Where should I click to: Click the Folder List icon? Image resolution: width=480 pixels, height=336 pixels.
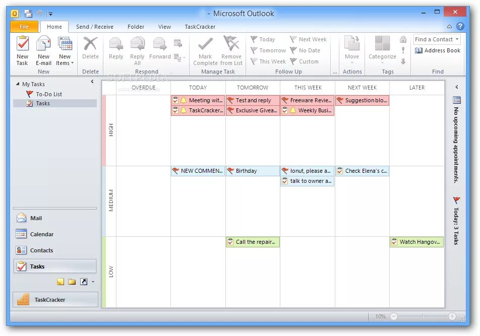coord(72,282)
